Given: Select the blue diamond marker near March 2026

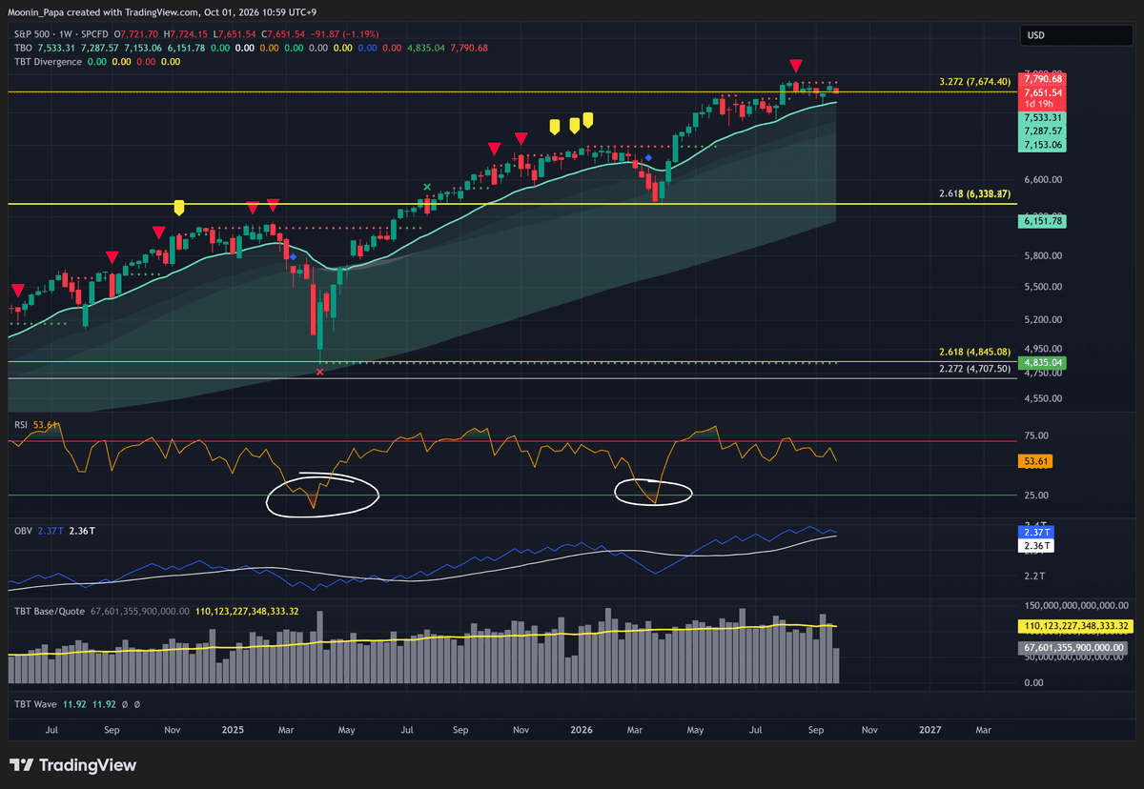Looking at the screenshot, I should pos(647,157).
